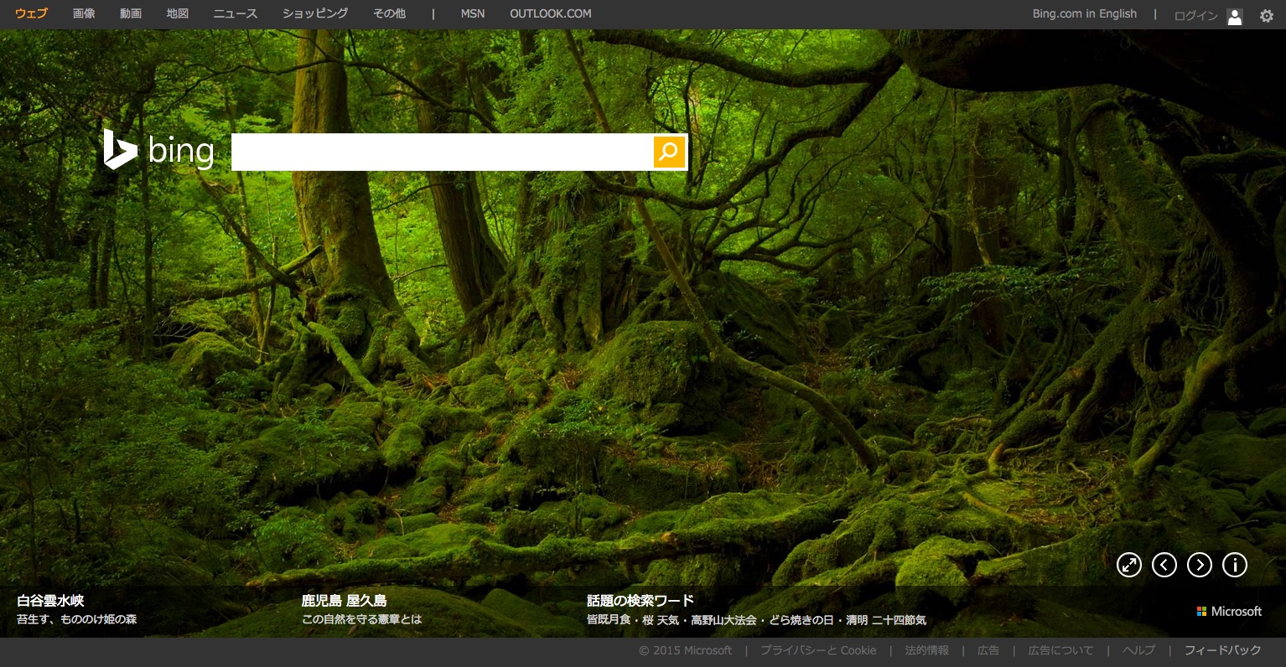Screen dimensions: 1286x667
Task: Click フィードバック (Feedback) in footer
Action: pyautogui.click(x=1222, y=650)
